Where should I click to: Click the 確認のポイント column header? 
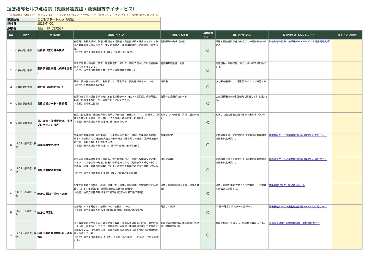tap(117, 35)
